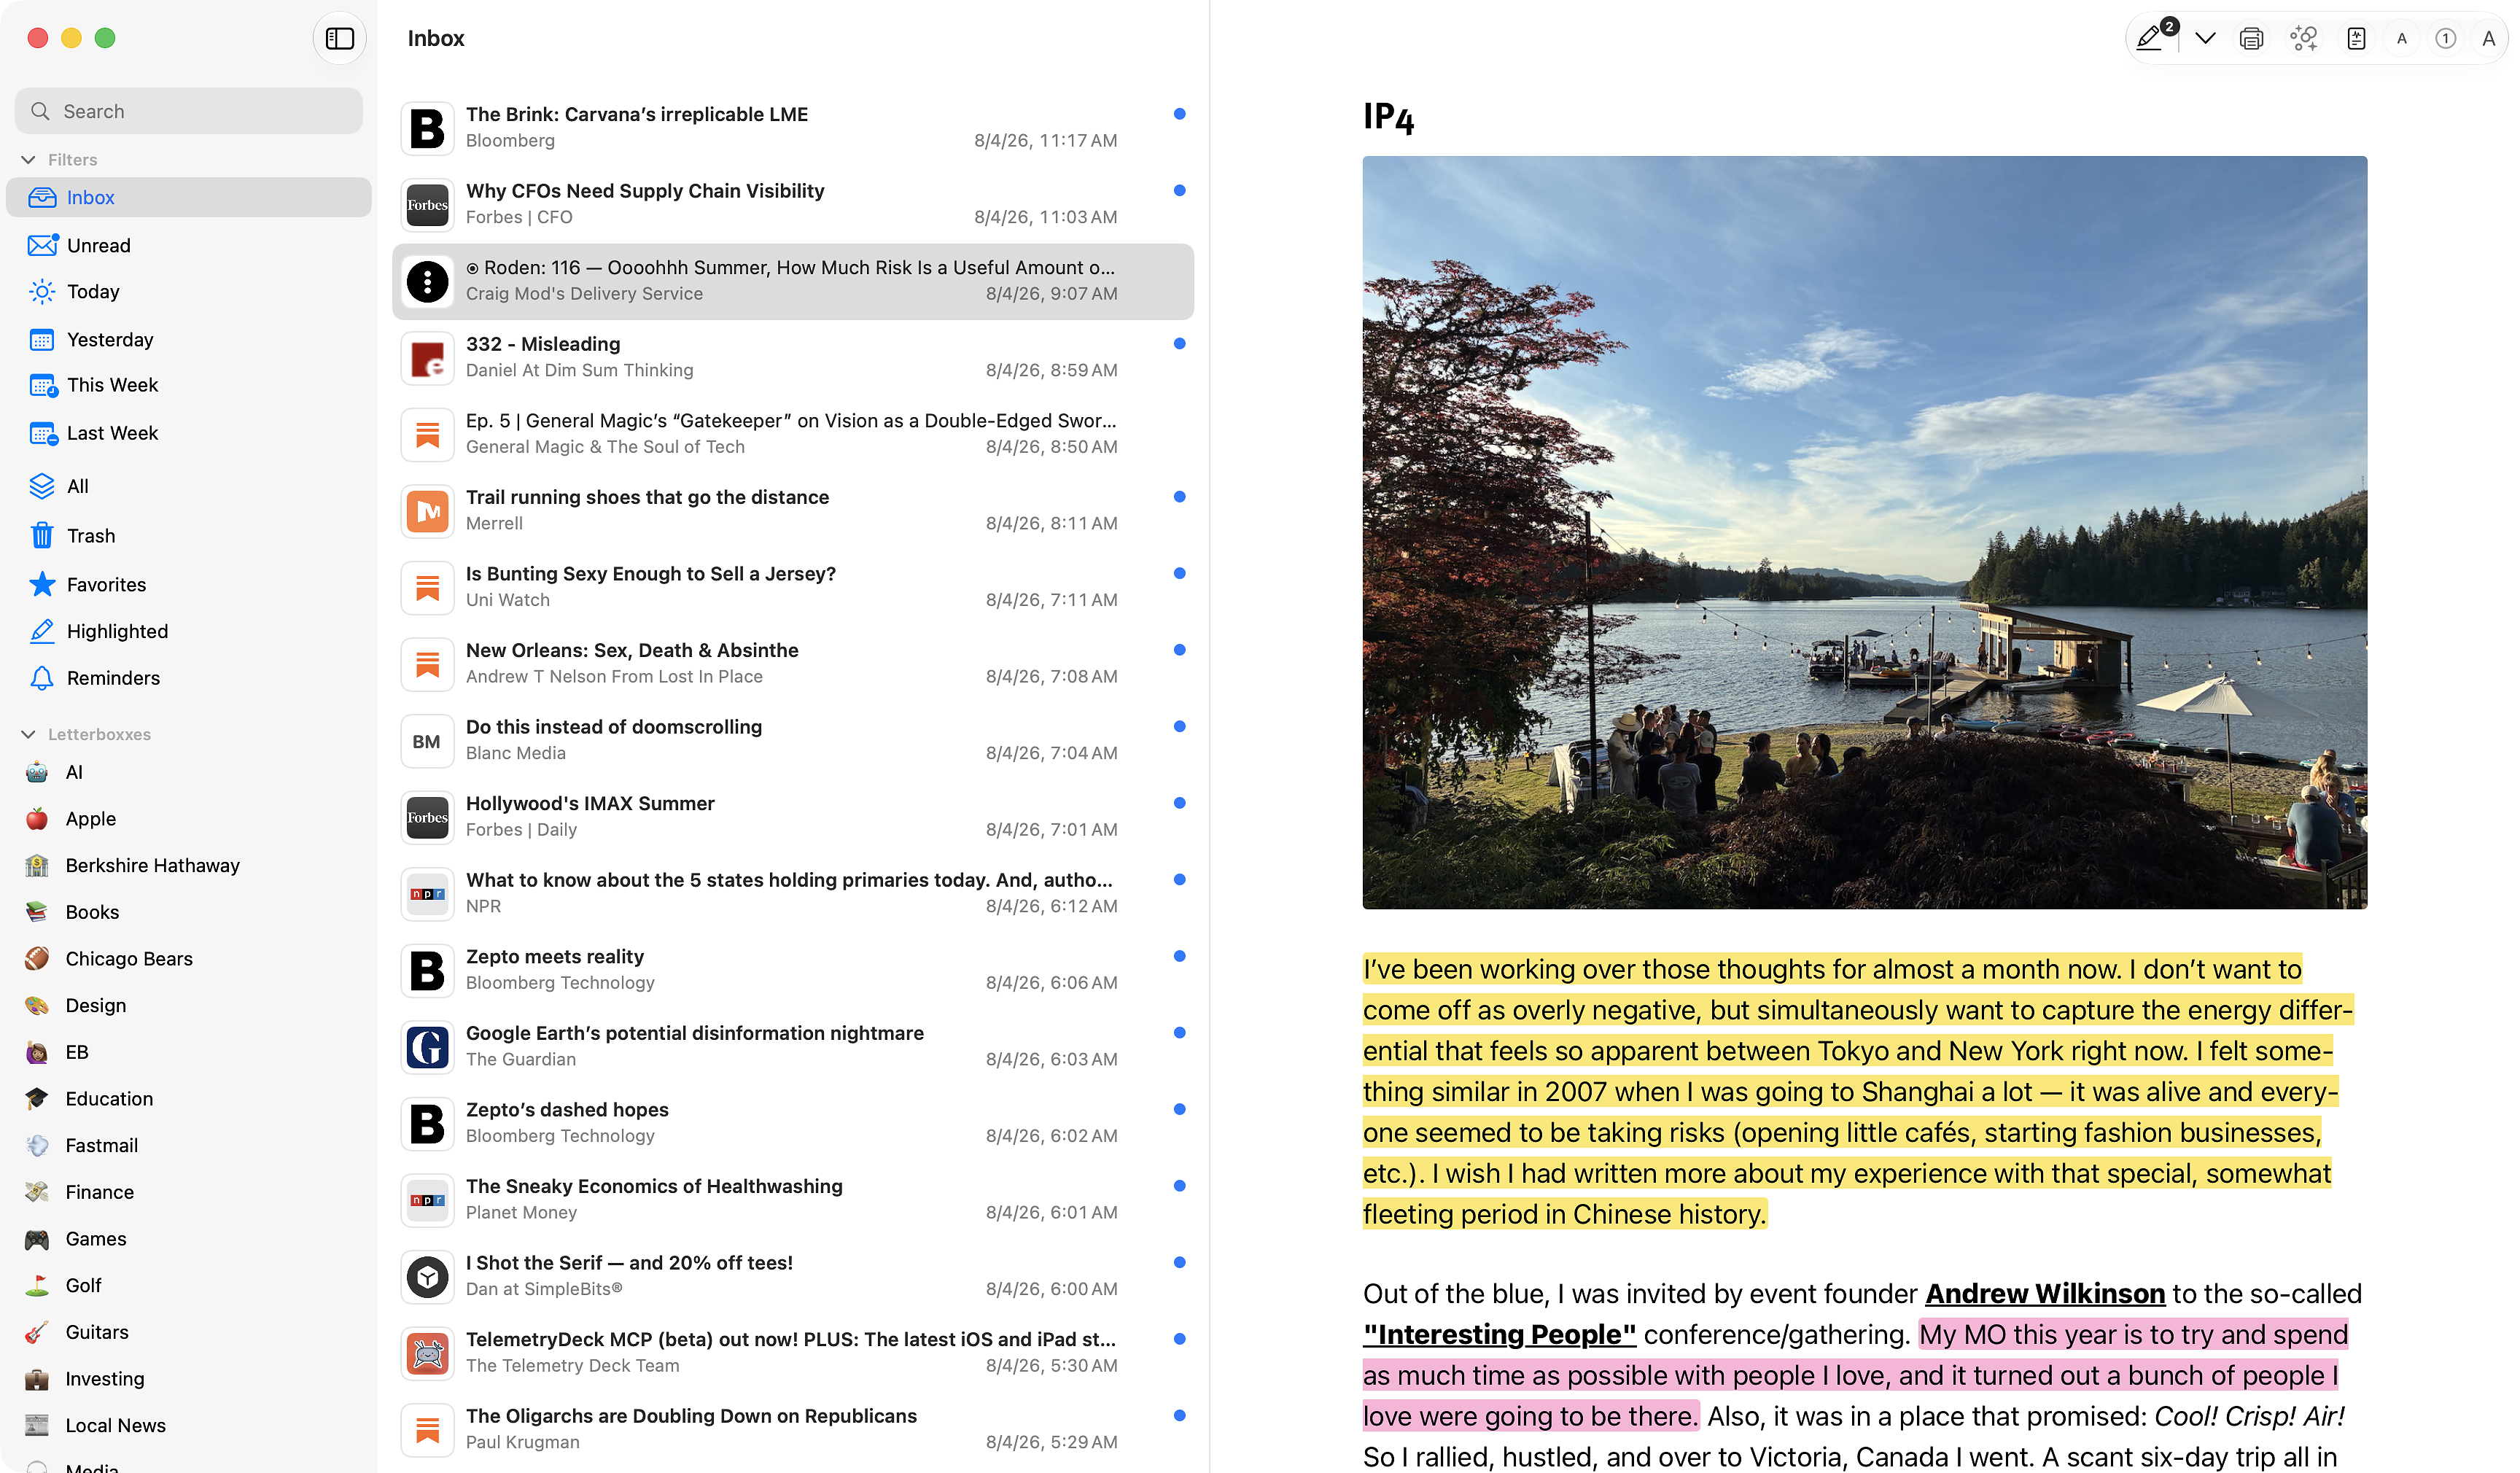
Task: Increase reader font size with large A
Action: pos(2489,39)
